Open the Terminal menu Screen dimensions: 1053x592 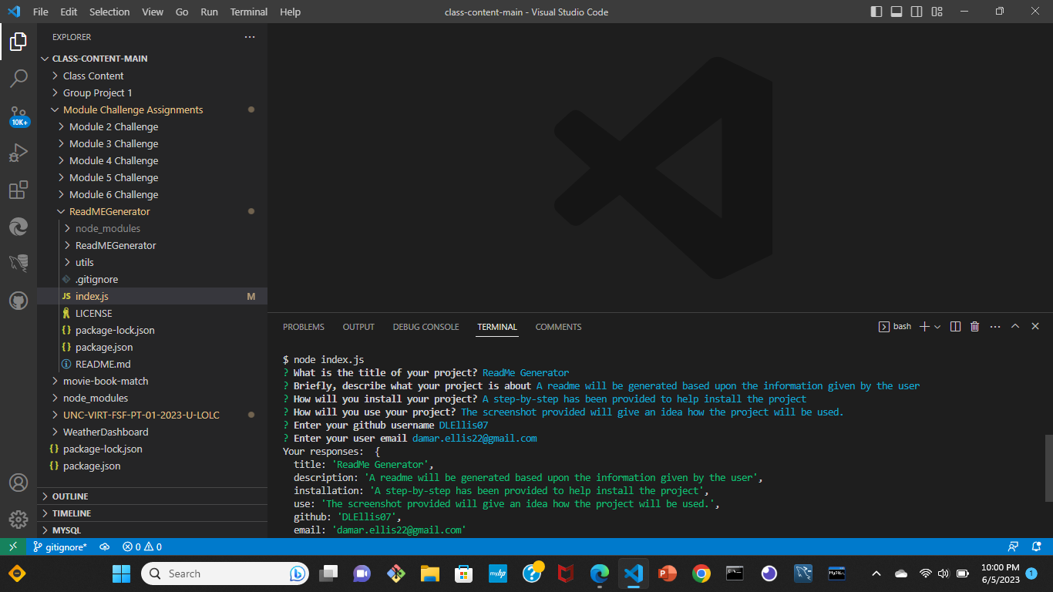(x=248, y=12)
